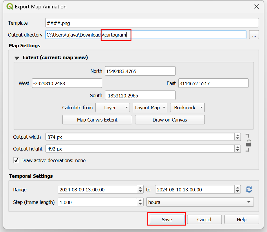Decrease step frame length with down arrow
This screenshot has width=267, height=232.
point(140,204)
